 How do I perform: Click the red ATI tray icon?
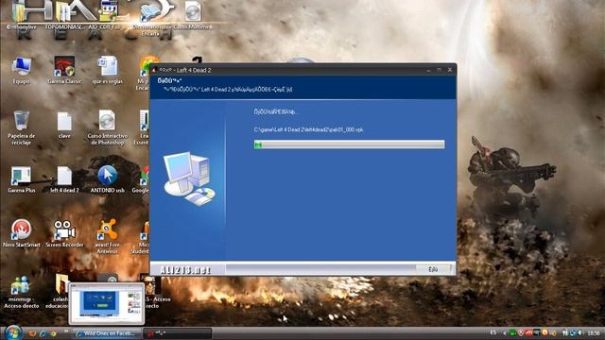529,332
